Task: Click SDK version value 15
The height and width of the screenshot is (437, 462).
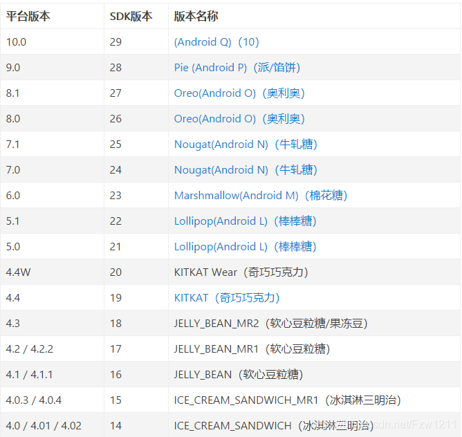Action: point(115,400)
